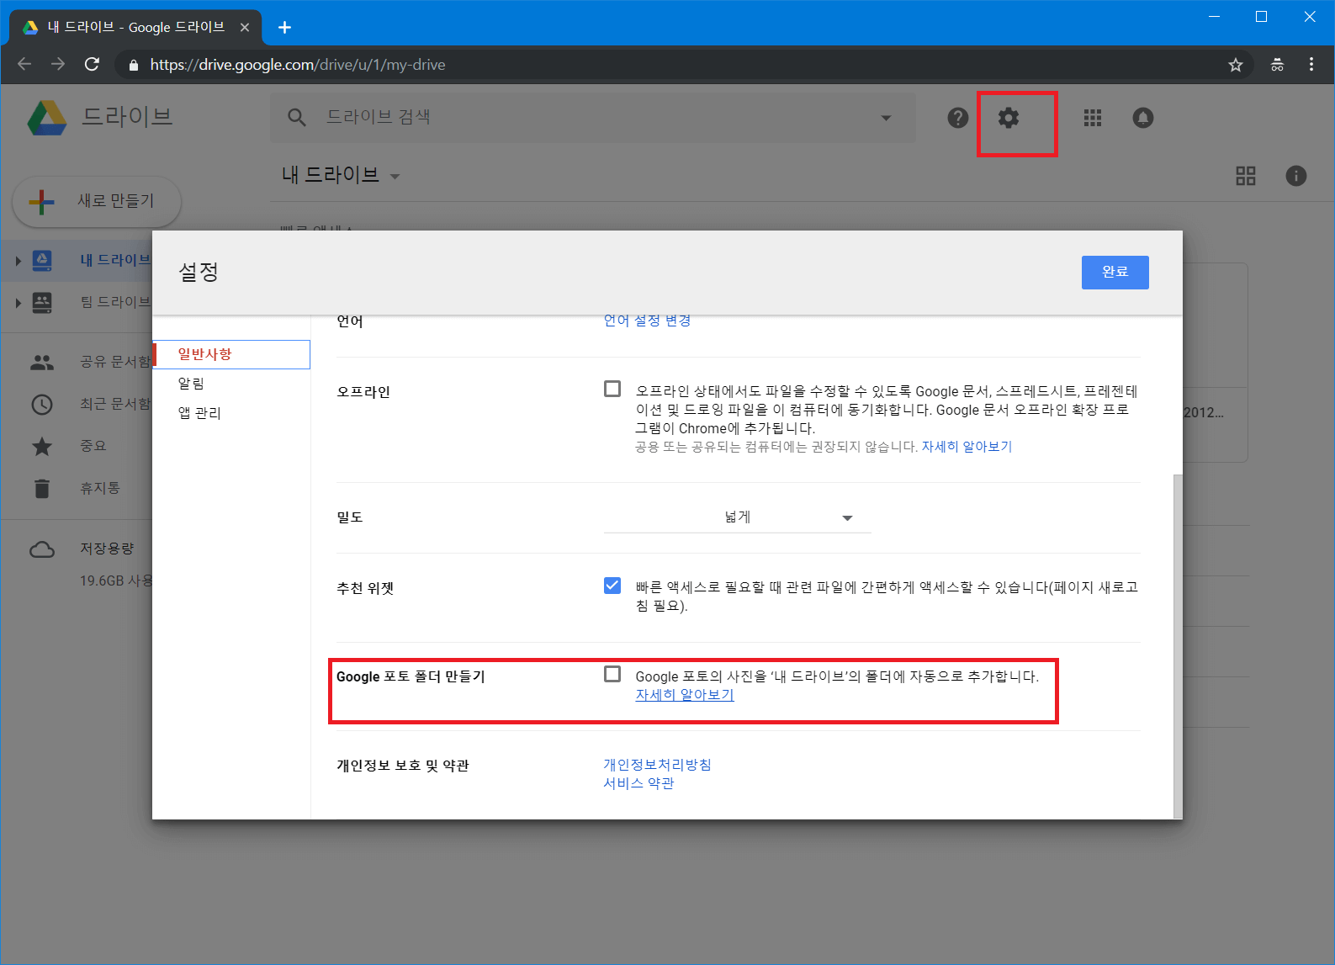The image size is (1335, 965).
Task: Enable the offline sync checkbox
Action: 612,389
